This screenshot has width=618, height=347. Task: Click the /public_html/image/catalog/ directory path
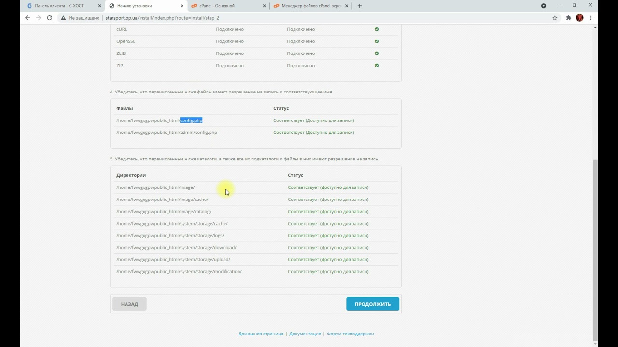pos(164,212)
